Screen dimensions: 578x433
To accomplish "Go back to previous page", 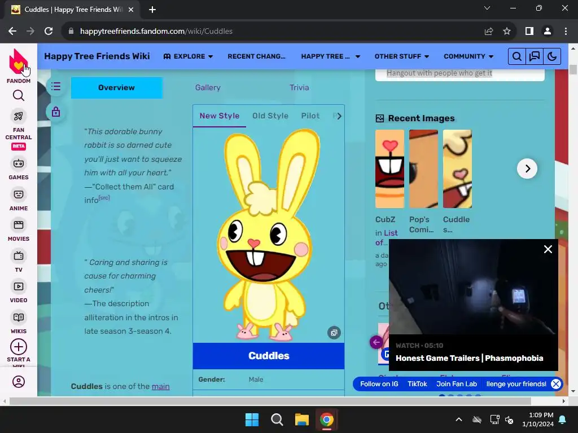I will pos(12,32).
